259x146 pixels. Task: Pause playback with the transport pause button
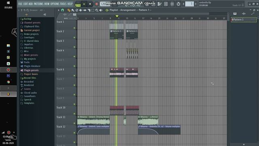(84, 4)
